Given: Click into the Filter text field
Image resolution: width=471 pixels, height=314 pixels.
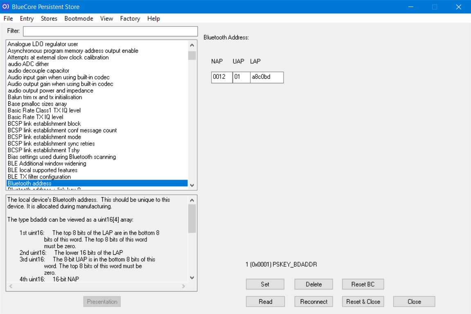Looking at the screenshot, I should [110, 31].
